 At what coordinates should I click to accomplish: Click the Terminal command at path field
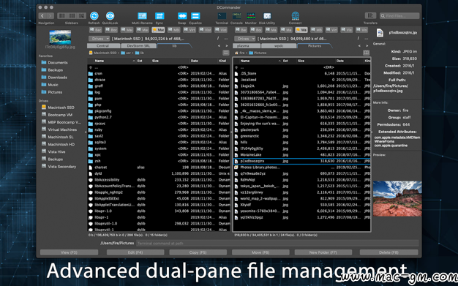pos(277,243)
